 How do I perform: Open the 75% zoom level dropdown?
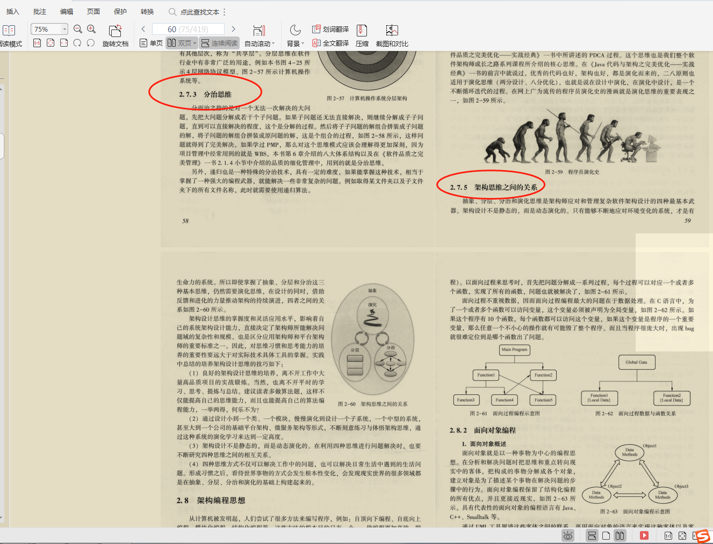click(49, 28)
